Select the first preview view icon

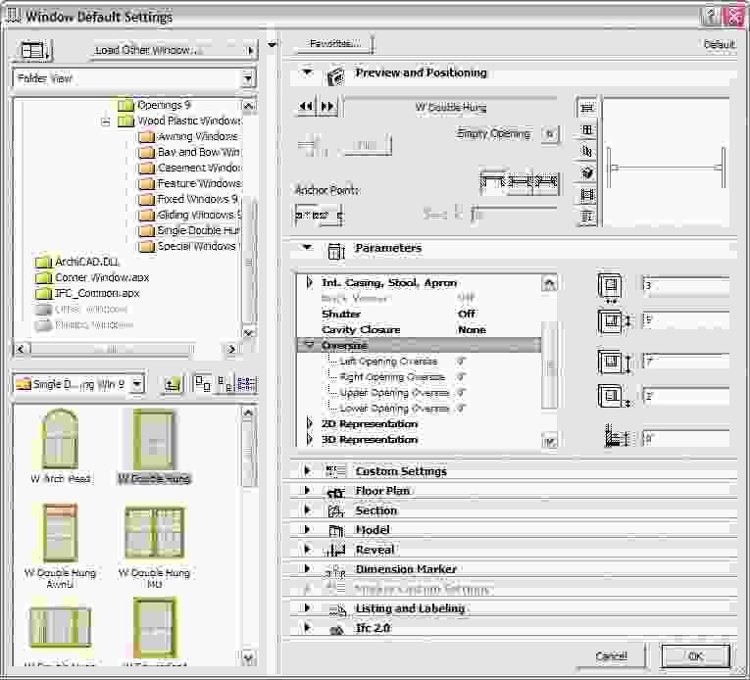(587, 108)
